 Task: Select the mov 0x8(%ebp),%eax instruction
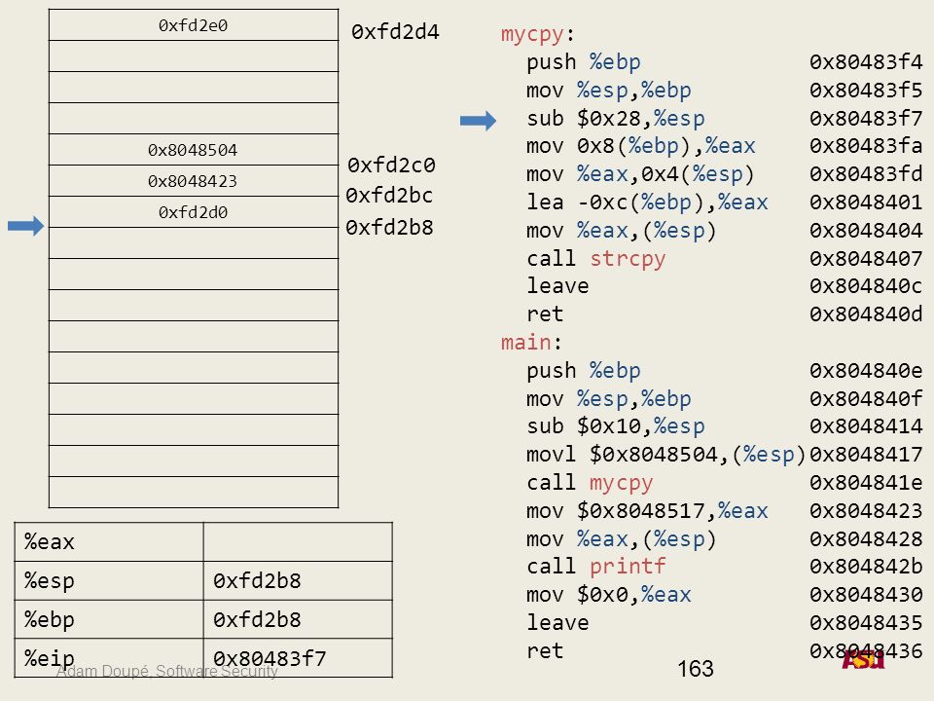coord(641,146)
